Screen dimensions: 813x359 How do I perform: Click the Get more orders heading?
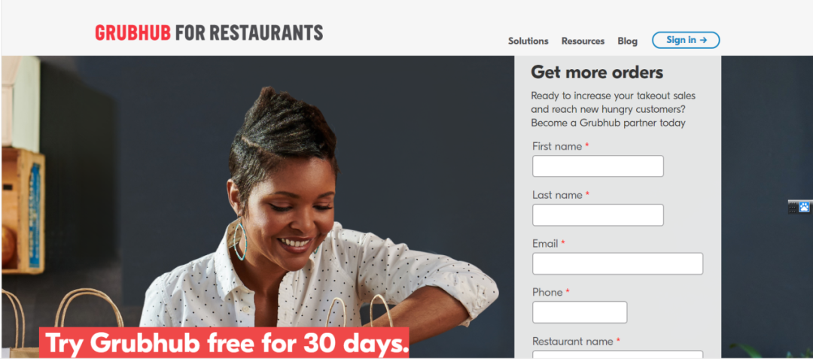click(x=597, y=72)
